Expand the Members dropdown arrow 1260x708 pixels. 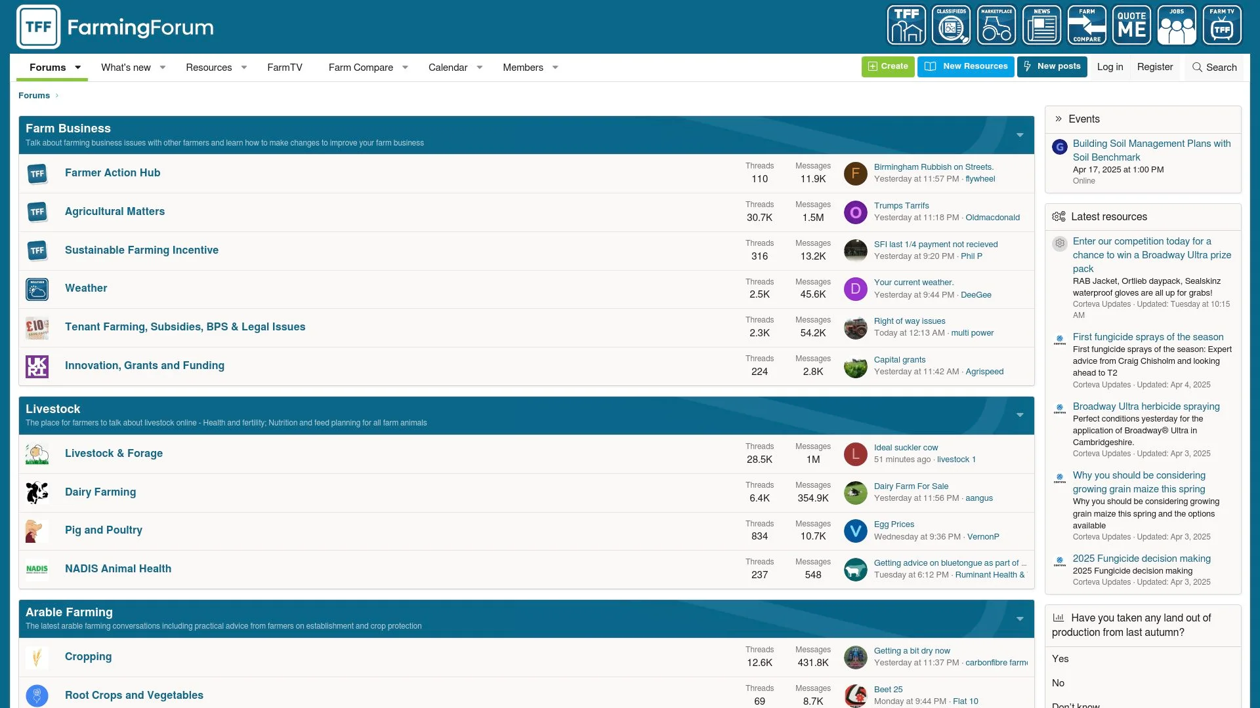555,68
